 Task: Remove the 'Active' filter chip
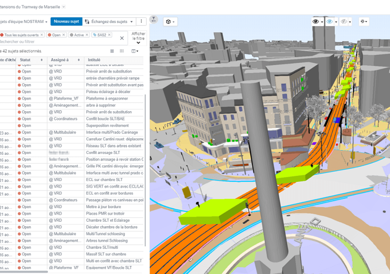87,35
